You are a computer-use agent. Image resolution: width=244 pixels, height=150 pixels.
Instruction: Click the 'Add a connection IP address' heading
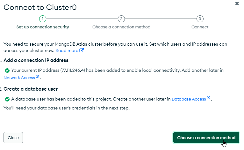(36, 60)
